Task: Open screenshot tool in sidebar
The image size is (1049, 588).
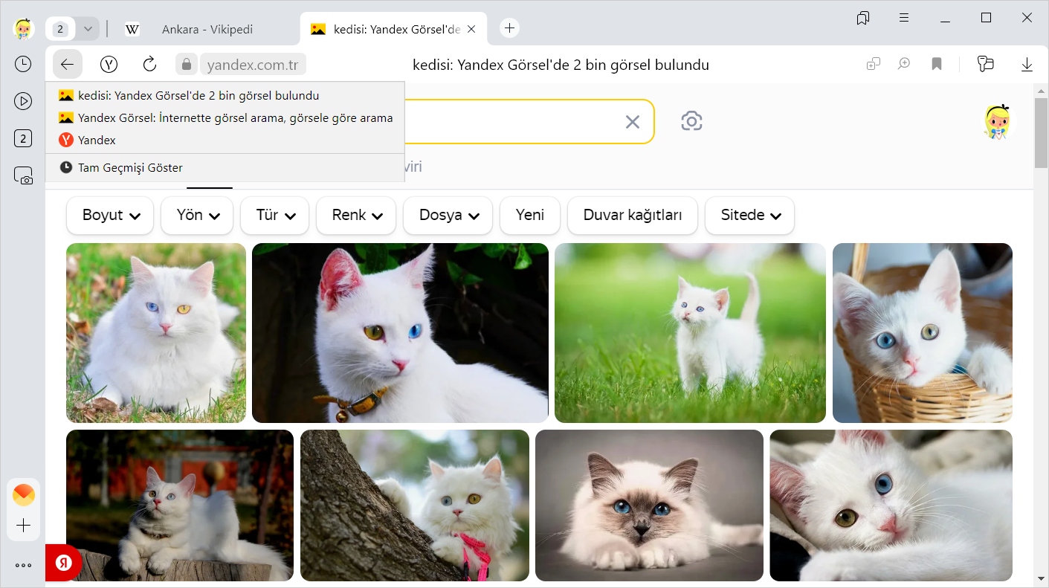Action: 23,175
